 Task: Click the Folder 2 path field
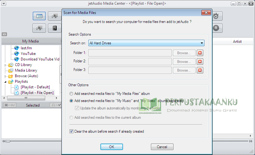pyautogui.click(x=130, y=62)
